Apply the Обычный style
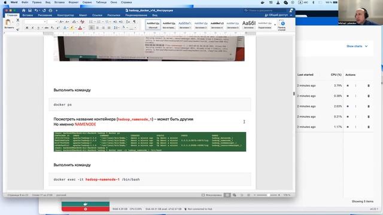The width and height of the screenshot is (383, 215). point(153,24)
